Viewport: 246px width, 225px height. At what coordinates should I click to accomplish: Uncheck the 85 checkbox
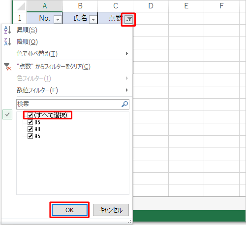(x=31, y=122)
